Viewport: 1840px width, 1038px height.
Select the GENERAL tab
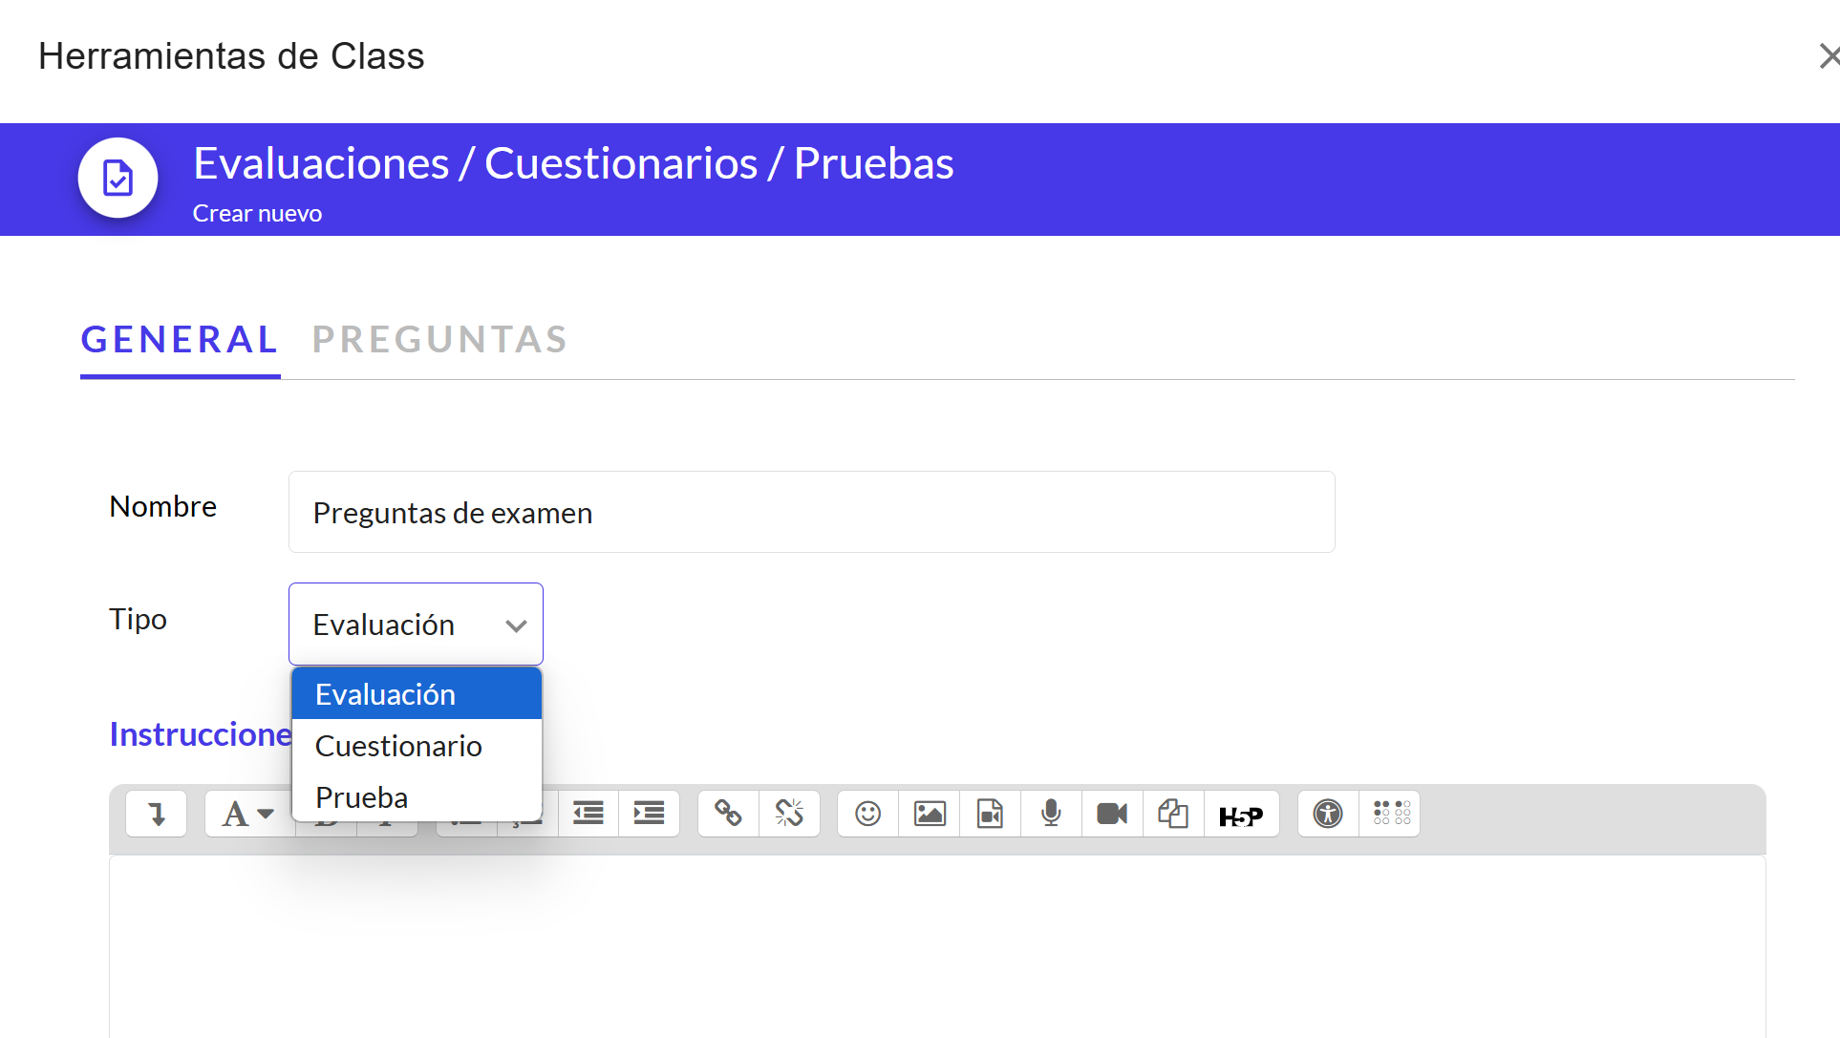tap(180, 339)
